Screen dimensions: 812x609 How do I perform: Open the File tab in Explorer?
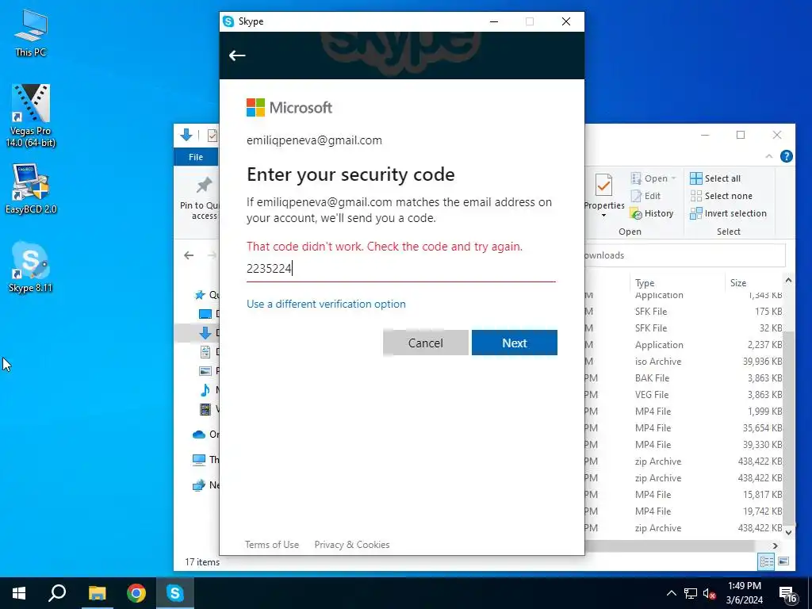(x=196, y=157)
